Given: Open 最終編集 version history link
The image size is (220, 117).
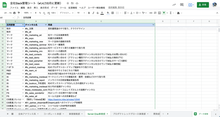Looking at the screenshot, I should (x=116, y=8).
